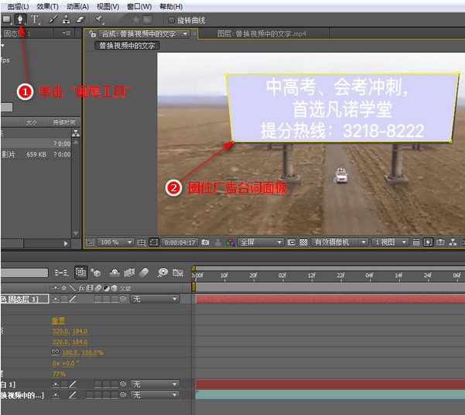The width and height of the screenshot is (465, 415).
Task: Click the 替换视频中的文字 breadcrumb button
Action: [x=127, y=46]
